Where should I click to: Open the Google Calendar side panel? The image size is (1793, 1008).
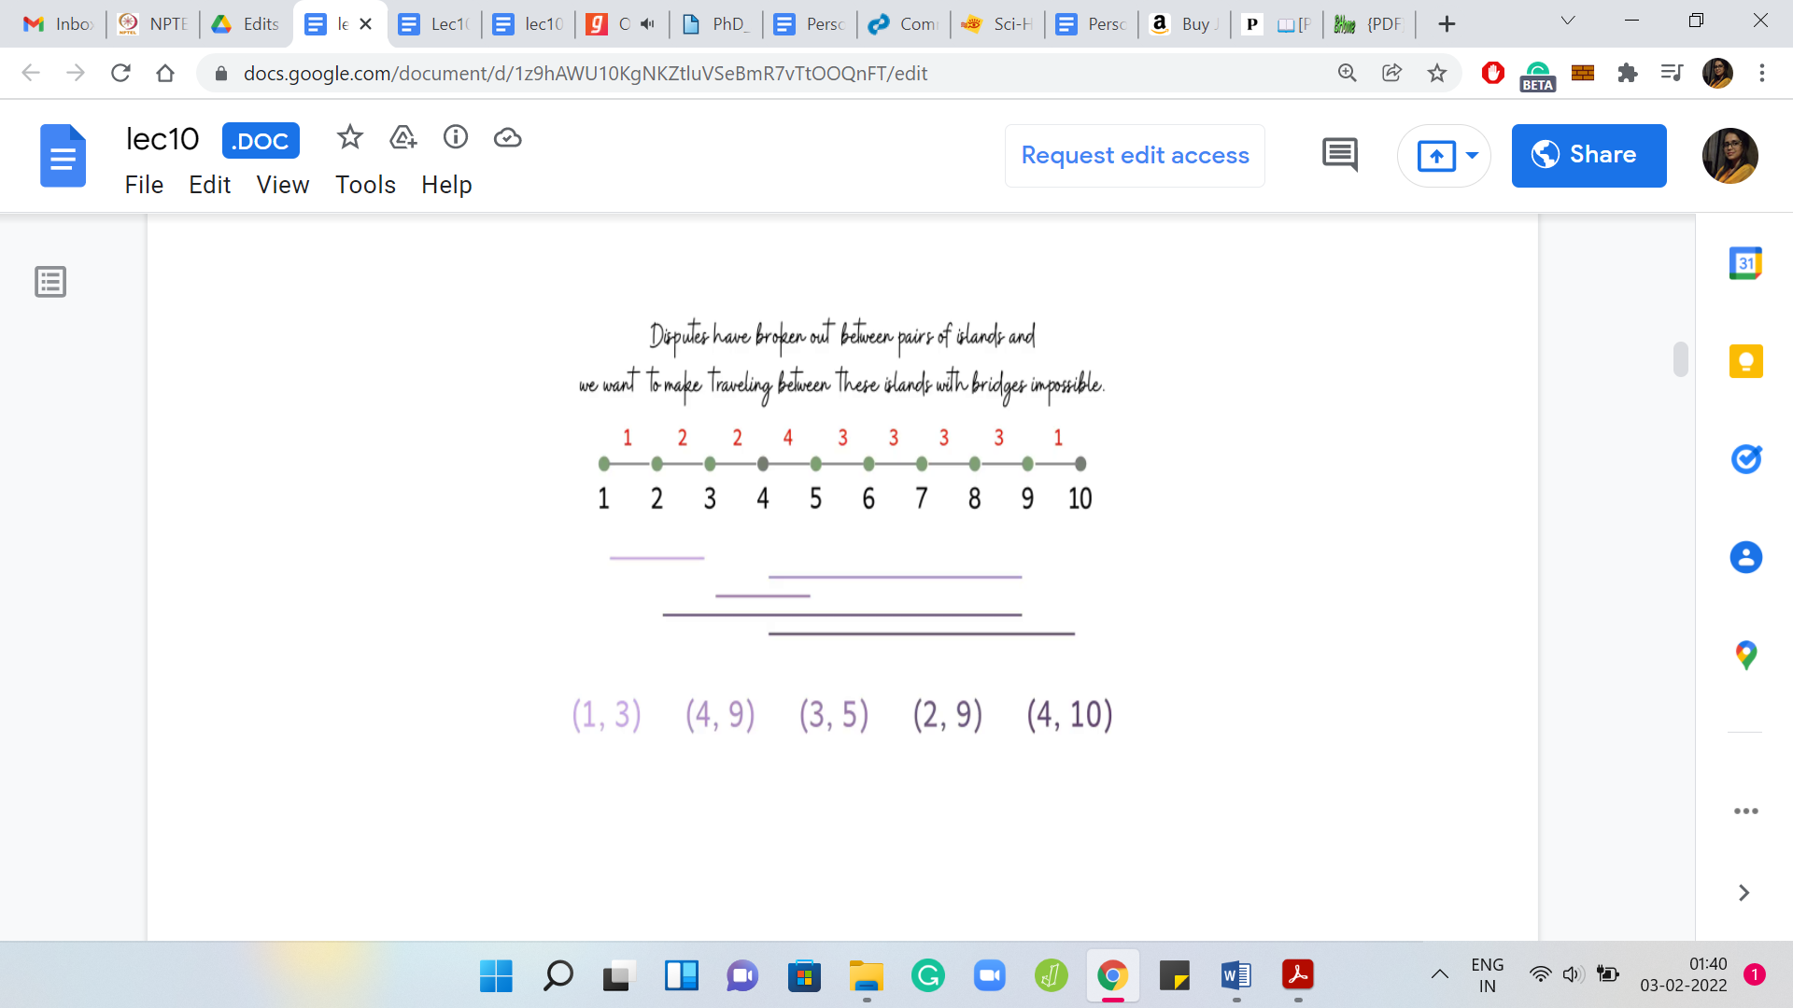(x=1745, y=264)
